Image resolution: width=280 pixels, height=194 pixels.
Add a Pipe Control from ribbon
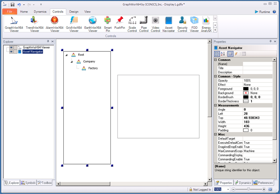(x=143, y=24)
